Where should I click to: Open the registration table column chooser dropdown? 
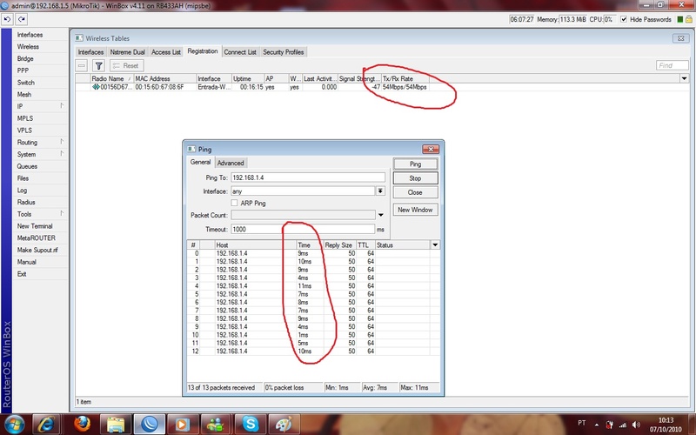click(x=684, y=78)
